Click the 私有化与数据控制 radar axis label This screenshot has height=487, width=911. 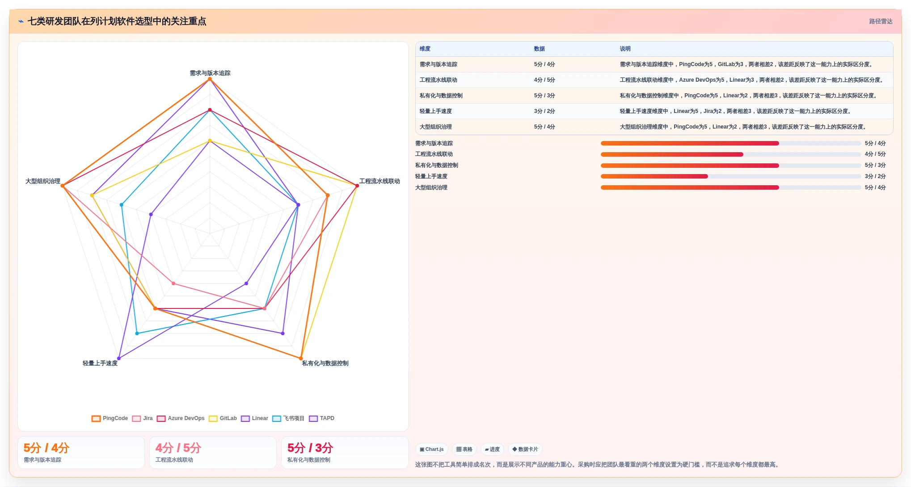pos(325,363)
